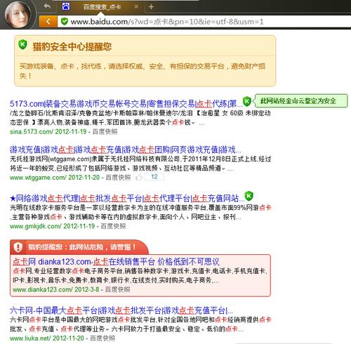Expand 5173 result snippet dropdown arrow

193,123
